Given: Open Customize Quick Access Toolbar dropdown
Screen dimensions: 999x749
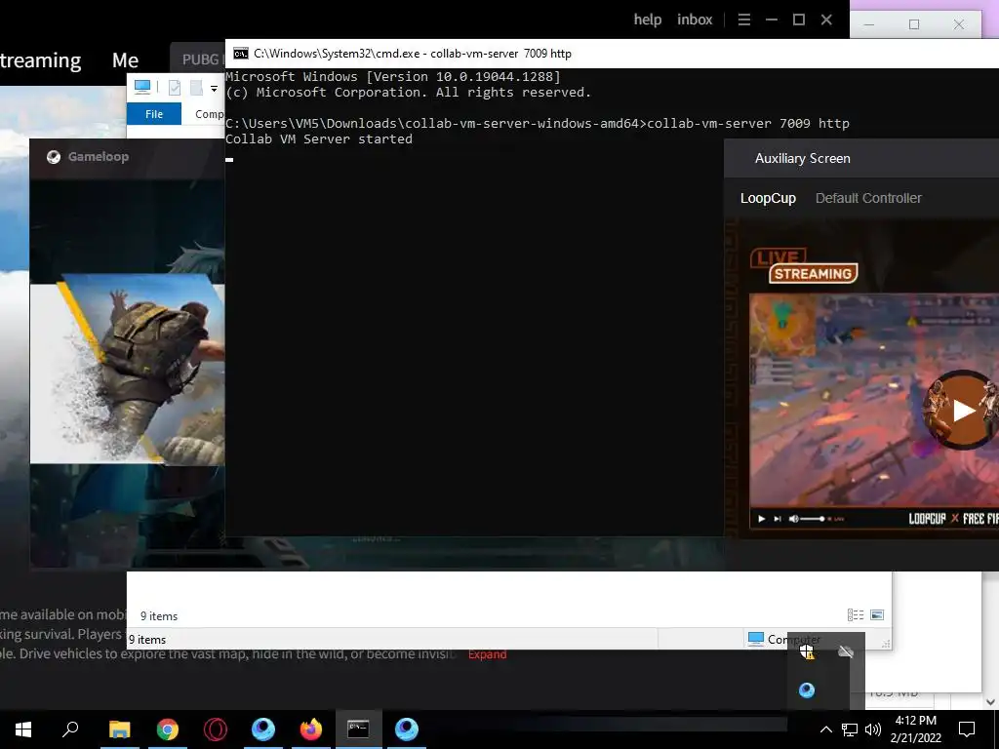Looking at the screenshot, I should pyautogui.click(x=214, y=89).
